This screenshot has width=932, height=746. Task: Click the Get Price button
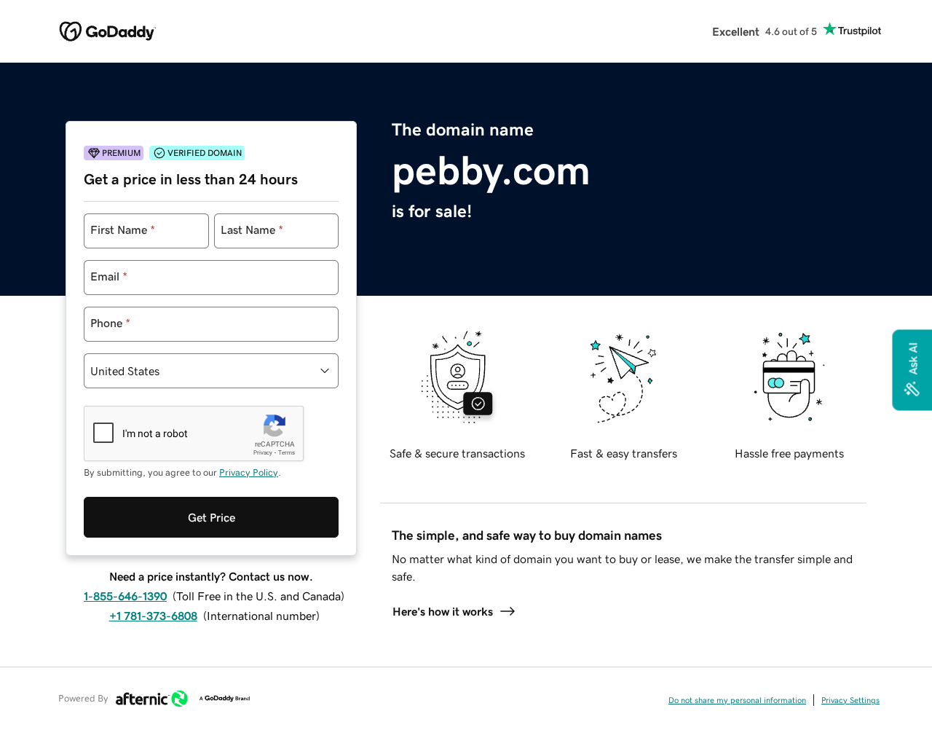210,517
